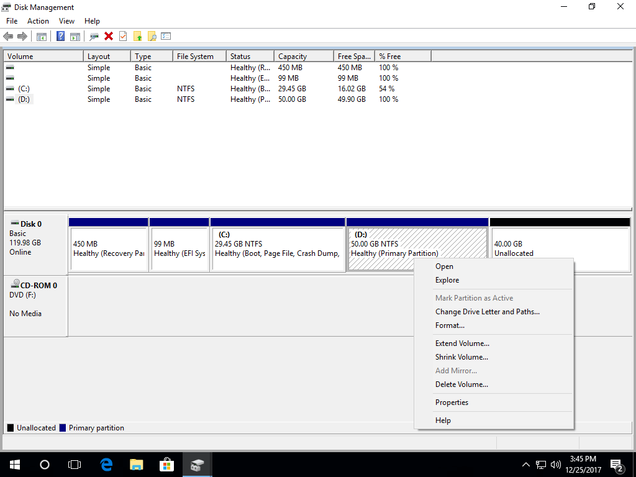Click the speaker icon in the system tray

tap(556, 464)
